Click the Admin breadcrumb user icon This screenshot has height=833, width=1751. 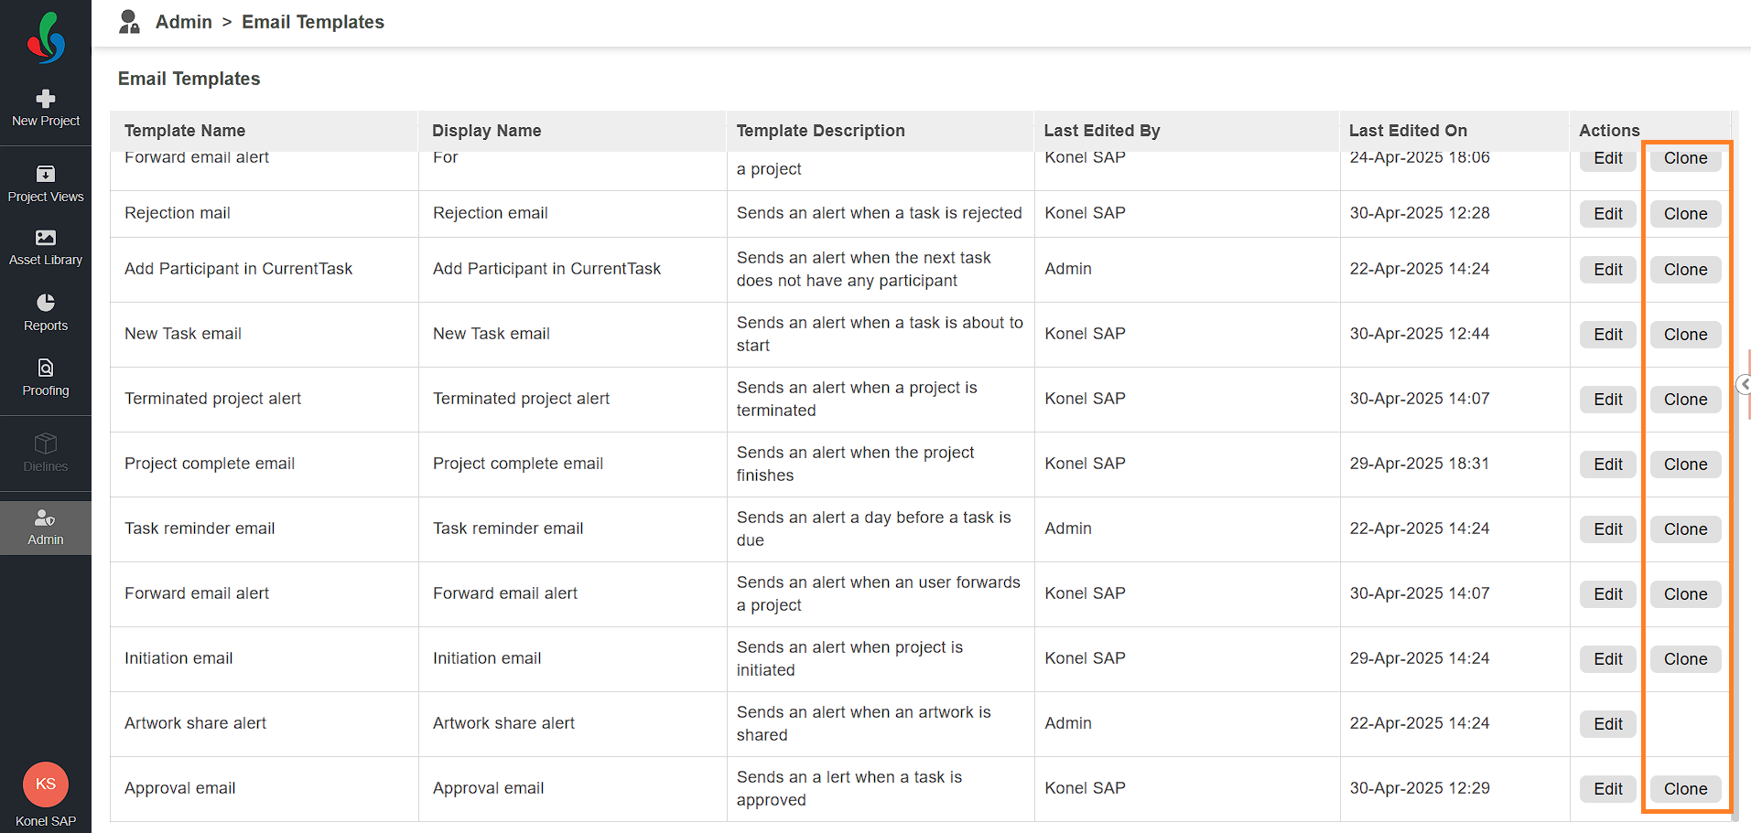coord(130,22)
